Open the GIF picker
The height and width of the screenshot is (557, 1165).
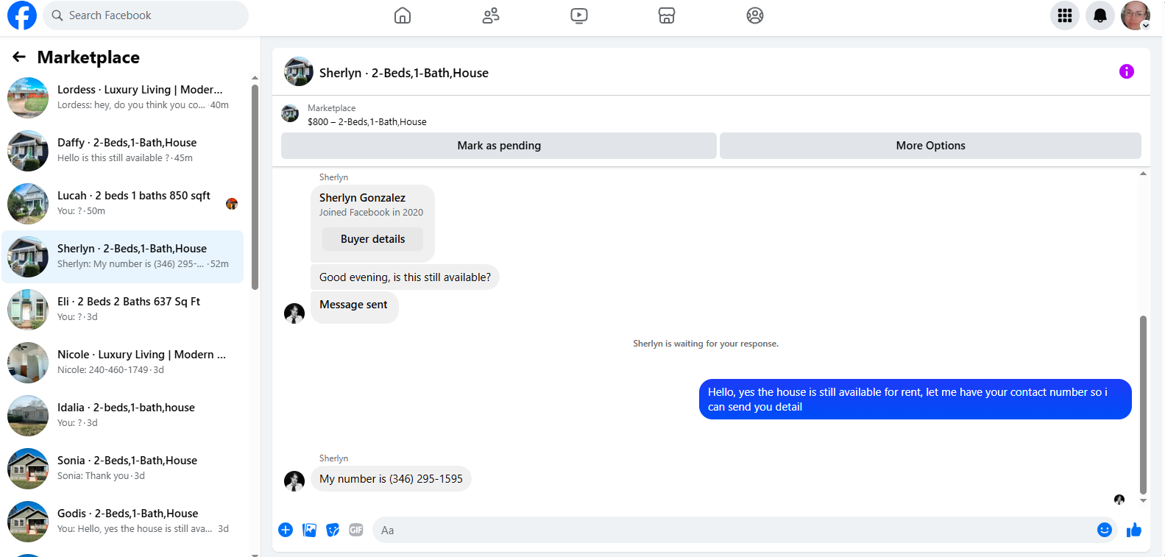(356, 530)
